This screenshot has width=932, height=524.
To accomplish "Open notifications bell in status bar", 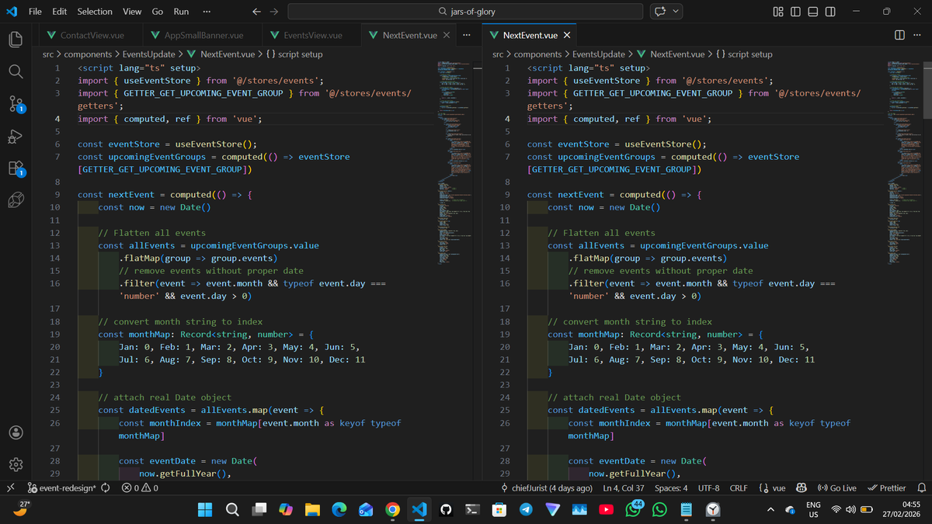I will tap(922, 488).
